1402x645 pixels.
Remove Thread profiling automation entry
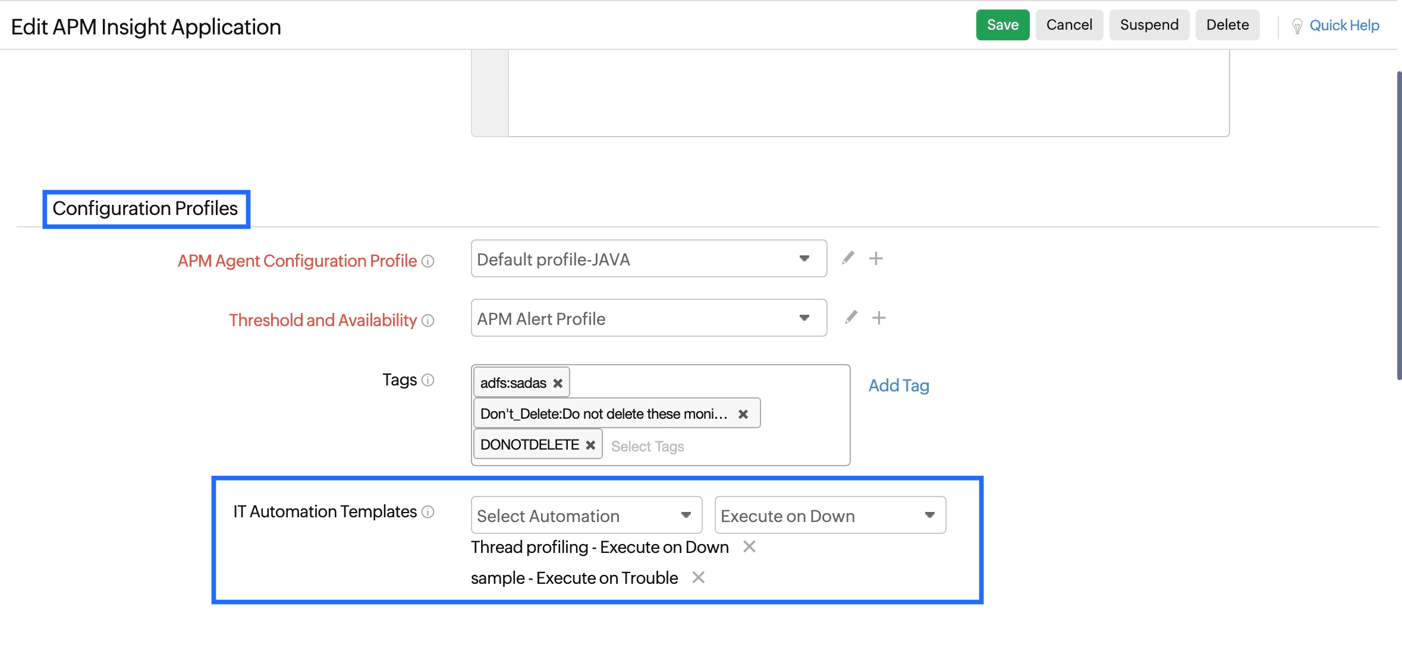(749, 546)
